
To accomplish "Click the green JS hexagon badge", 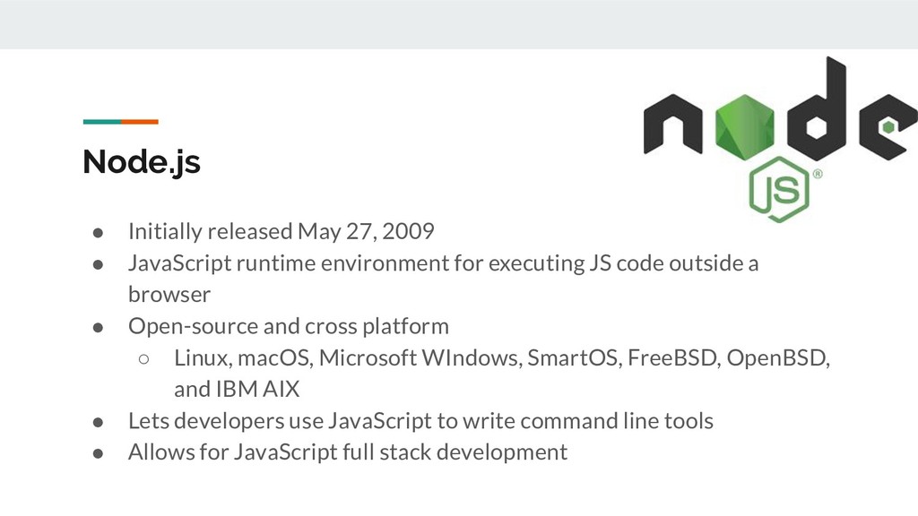I will coord(779,190).
